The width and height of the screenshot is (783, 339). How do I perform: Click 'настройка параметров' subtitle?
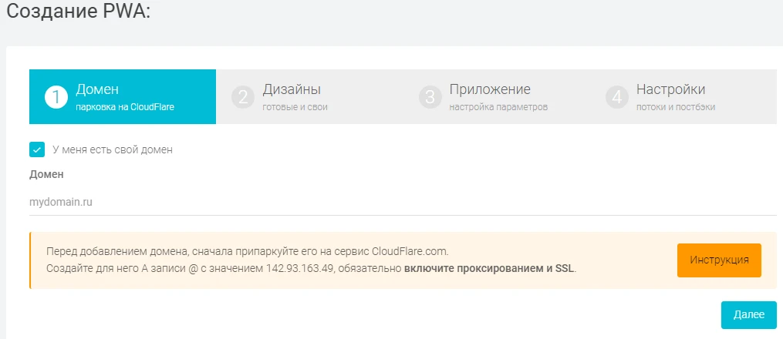(x=498, y=107)
